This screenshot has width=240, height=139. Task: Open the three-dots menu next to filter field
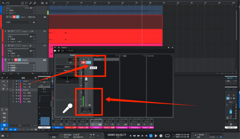pos(35,125)
